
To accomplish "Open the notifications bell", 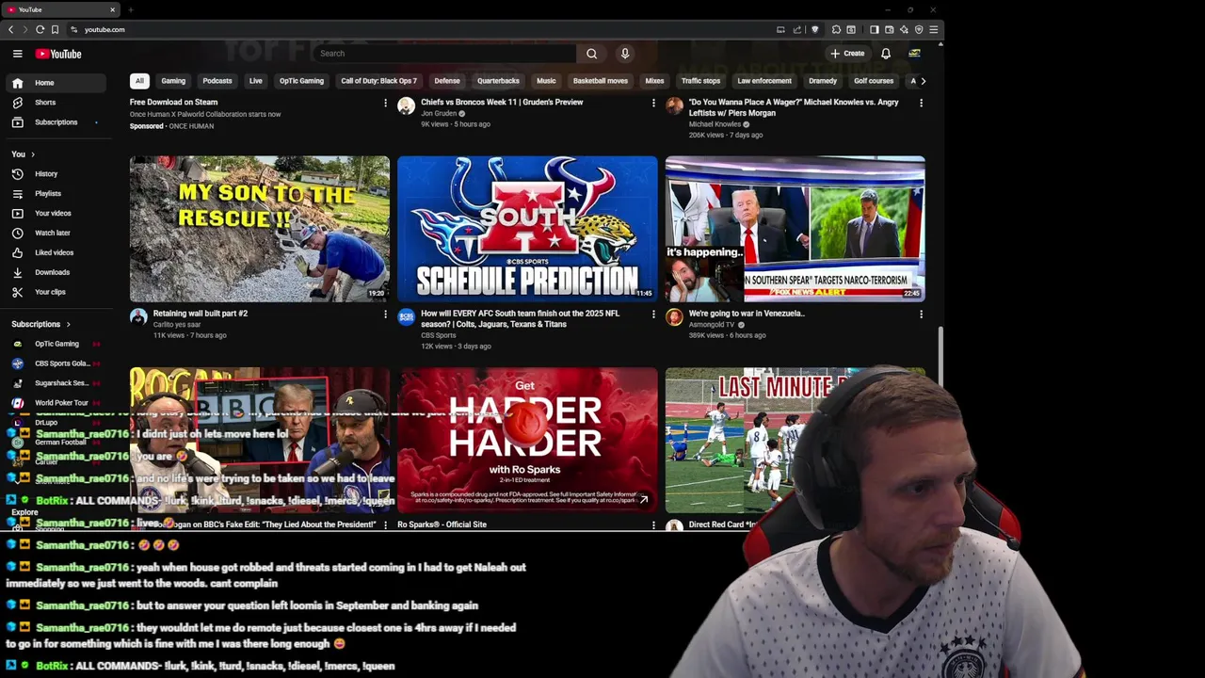I will tap(886, 54).
